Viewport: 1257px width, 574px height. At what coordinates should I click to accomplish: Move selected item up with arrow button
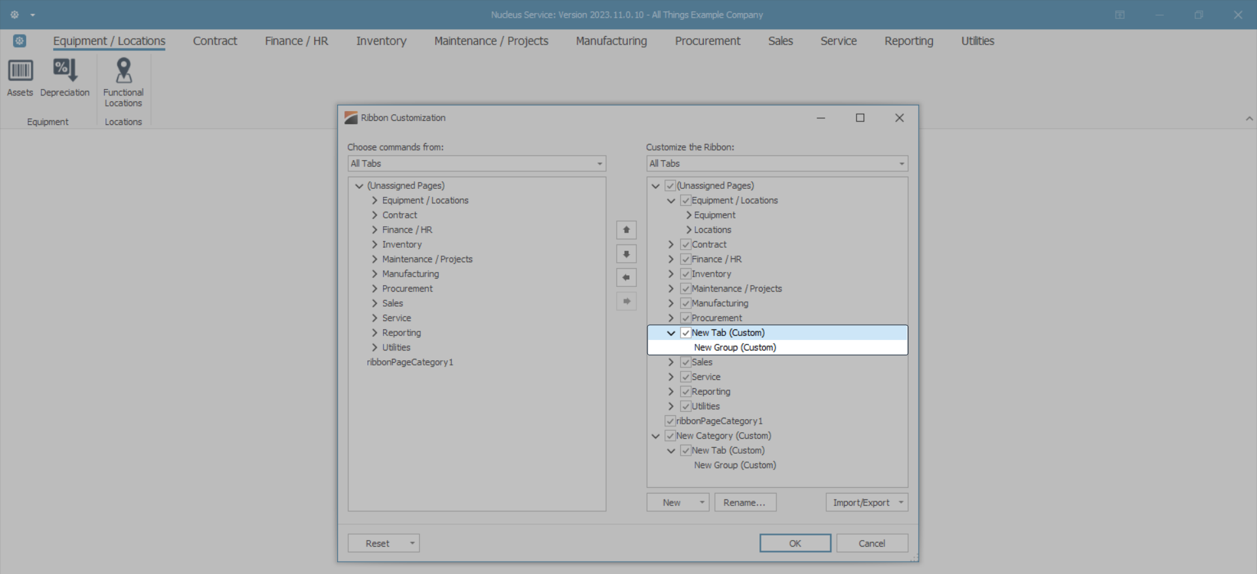(x=627, y=230)
